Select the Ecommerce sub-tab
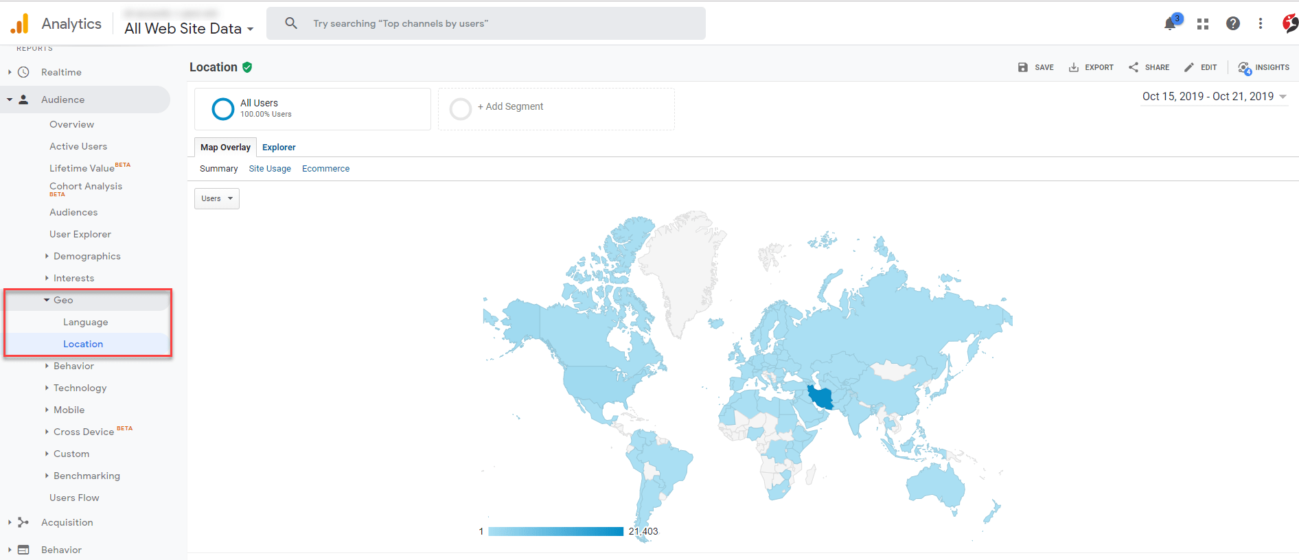Viewport: 1299px width, 560px height. coord(325,169)
